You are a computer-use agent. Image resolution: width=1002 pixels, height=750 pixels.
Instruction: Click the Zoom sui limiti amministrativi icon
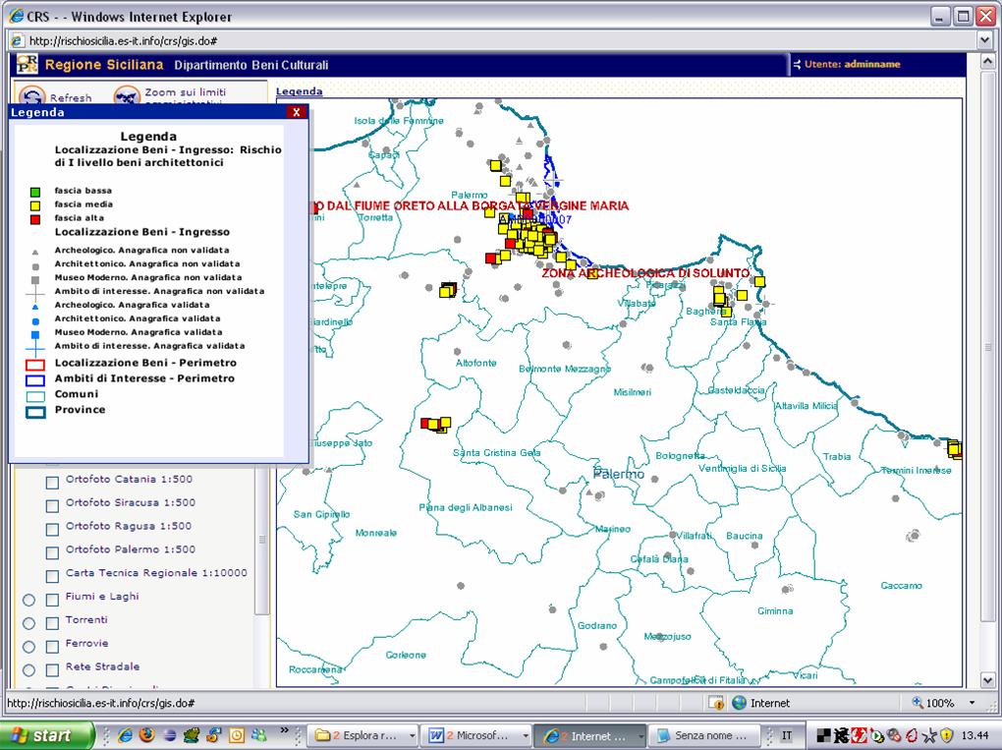tap(127, 96)
